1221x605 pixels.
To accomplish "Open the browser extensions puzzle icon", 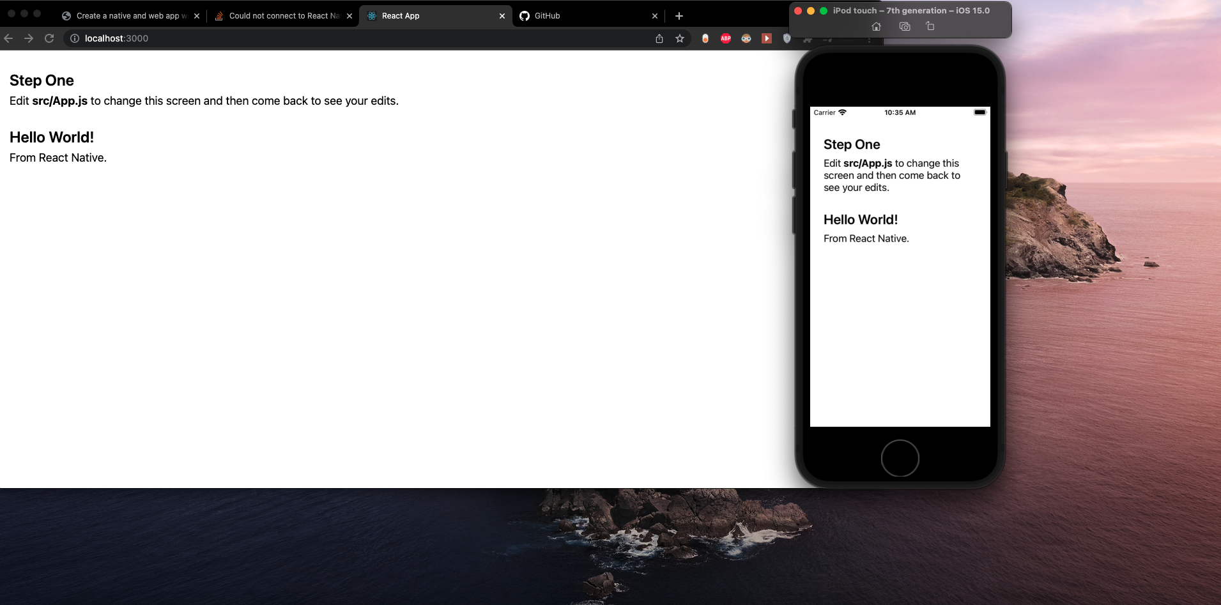I will (808, 38).
